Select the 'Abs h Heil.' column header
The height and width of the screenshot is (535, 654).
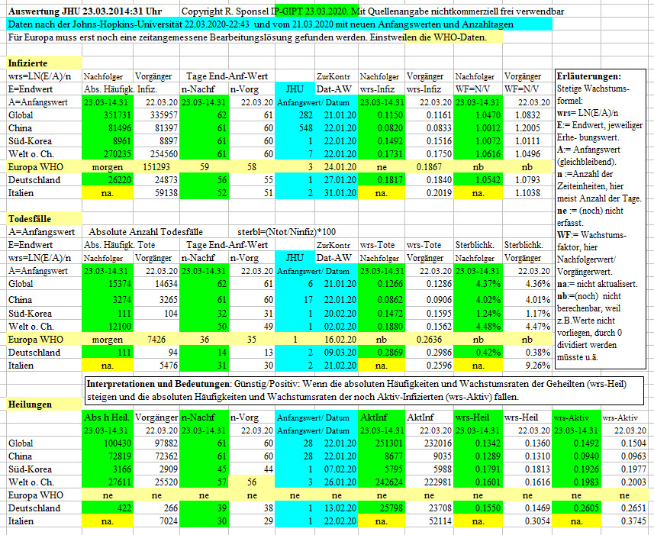pos(108,417)
